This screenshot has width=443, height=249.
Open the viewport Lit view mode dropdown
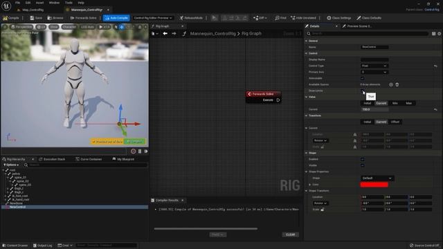[41, 27]
